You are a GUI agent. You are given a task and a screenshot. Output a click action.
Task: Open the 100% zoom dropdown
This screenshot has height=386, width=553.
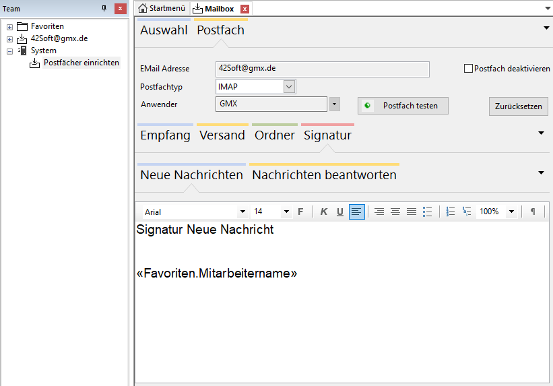coord(511,212)
